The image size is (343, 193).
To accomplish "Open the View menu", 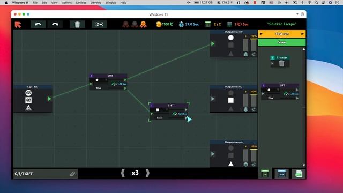I will tap(54, 3).
